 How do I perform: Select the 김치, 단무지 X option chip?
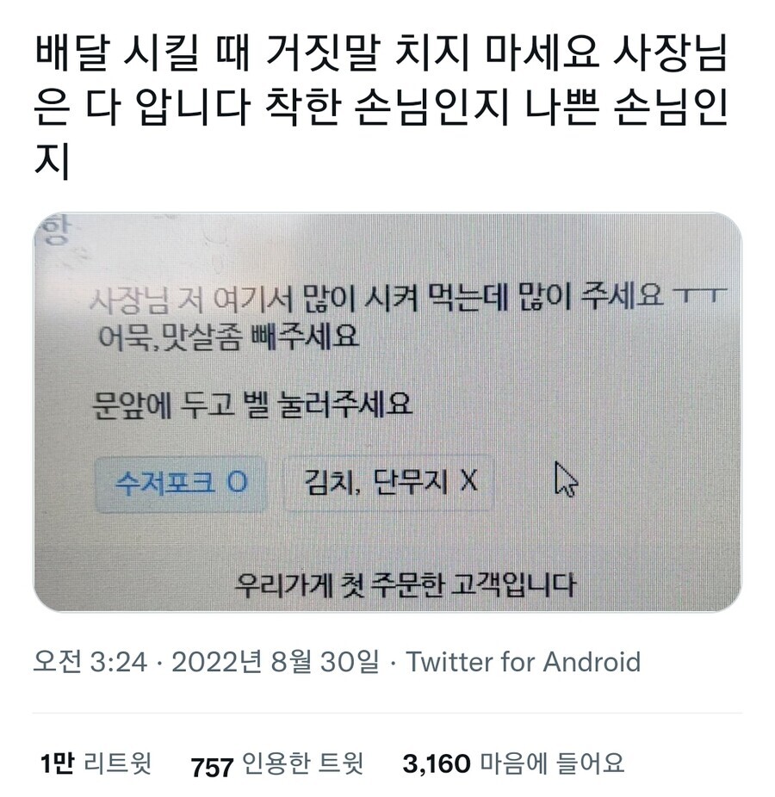[389, 482]
